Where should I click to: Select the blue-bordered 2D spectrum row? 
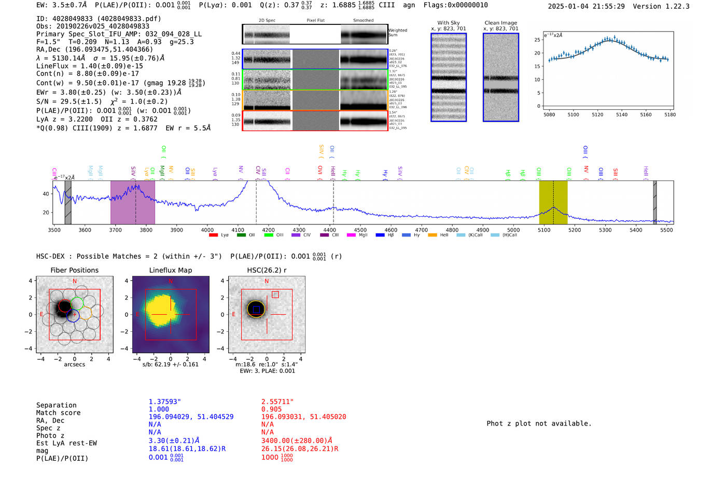pos(315,59)
